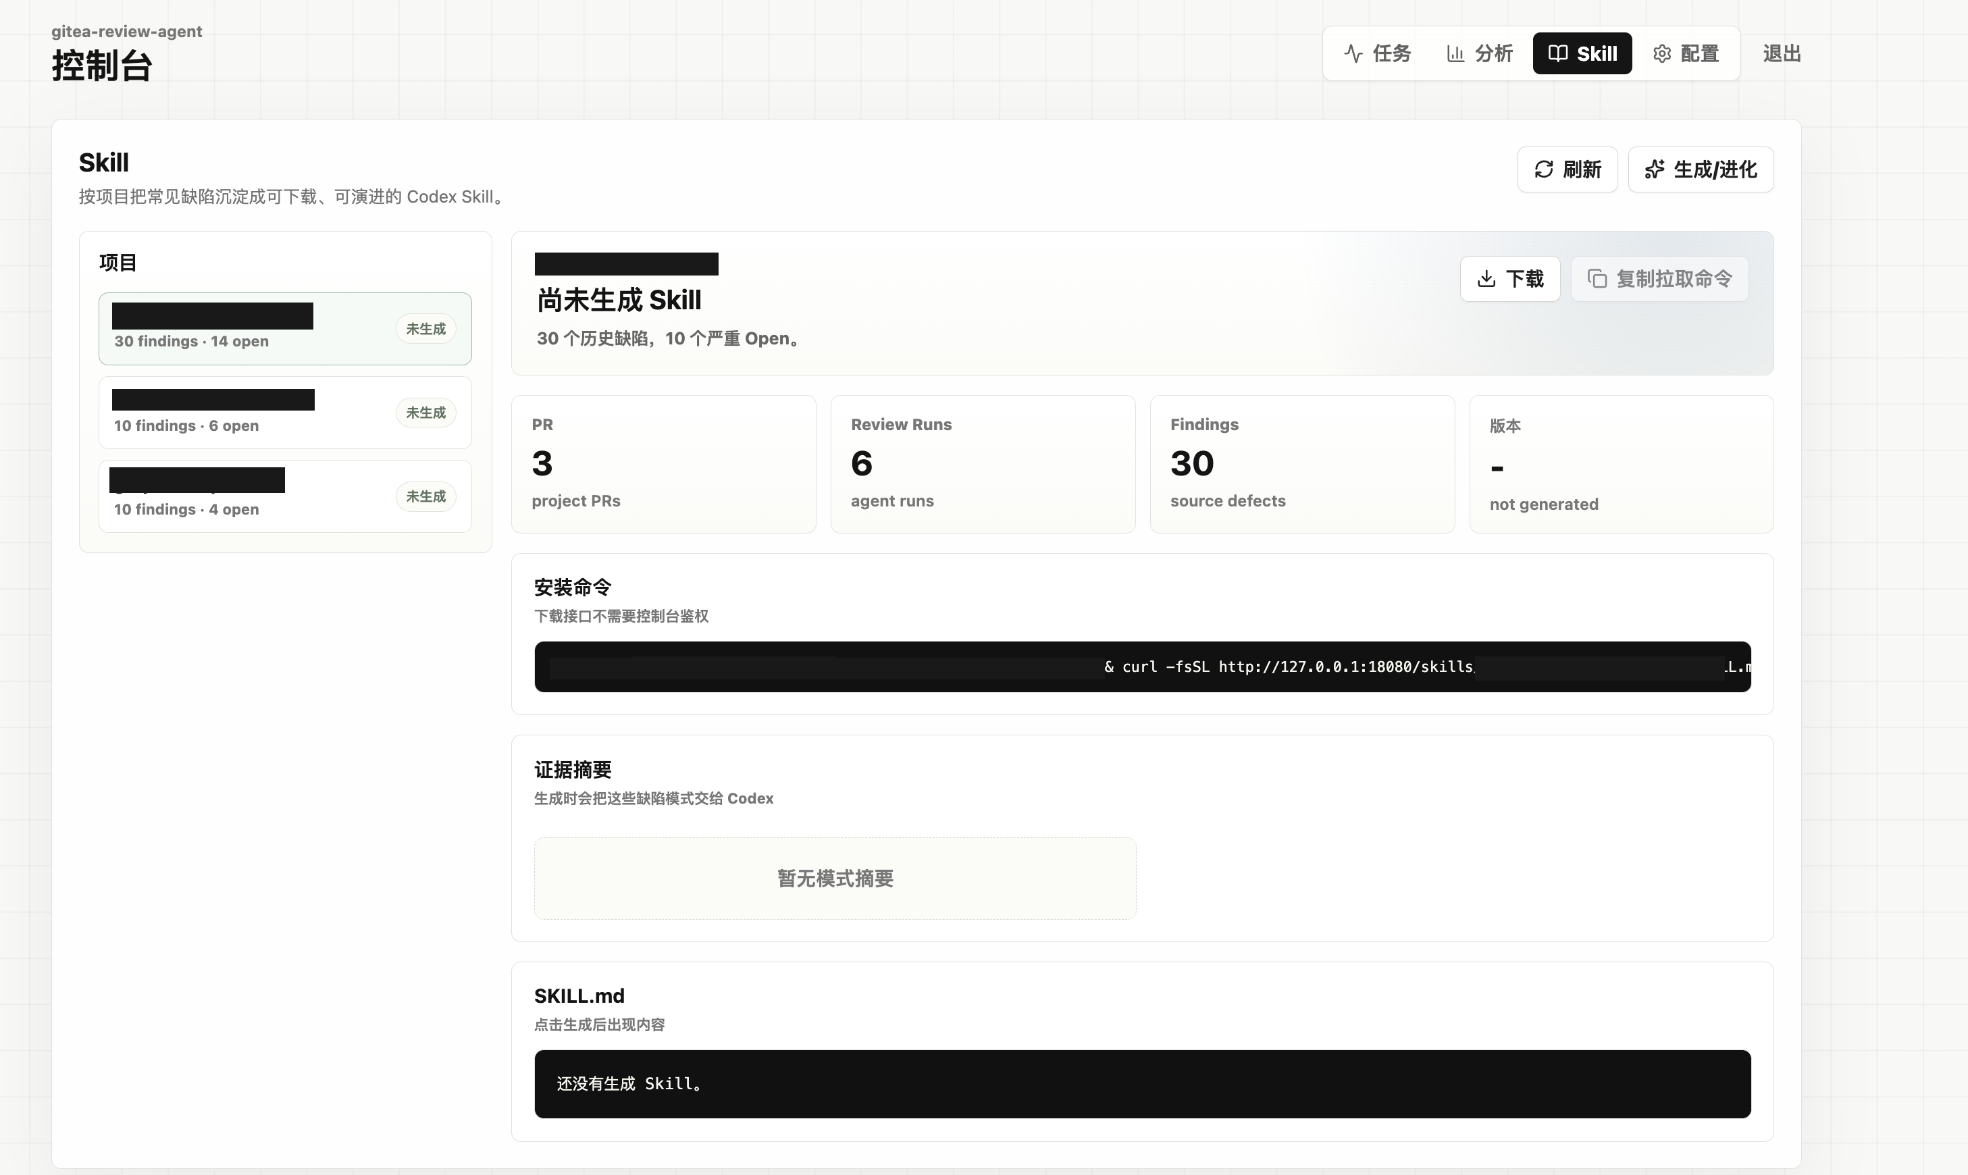
Task: Click the Review Runs card showing 6
Action: coord(983,464)
